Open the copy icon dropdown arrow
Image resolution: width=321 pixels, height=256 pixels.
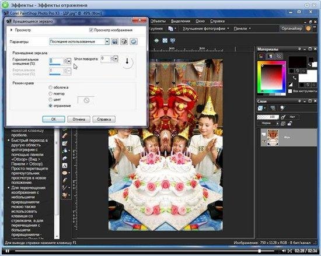[176, 29]
